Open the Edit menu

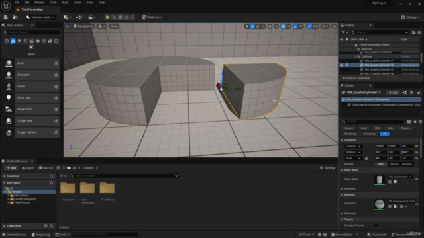click(26, 3)
